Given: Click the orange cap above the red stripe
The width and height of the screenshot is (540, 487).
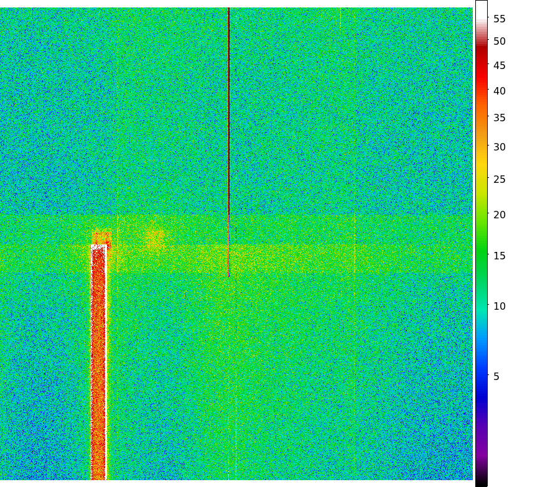Looking at the screenshot, I should [x=101, y=237].
